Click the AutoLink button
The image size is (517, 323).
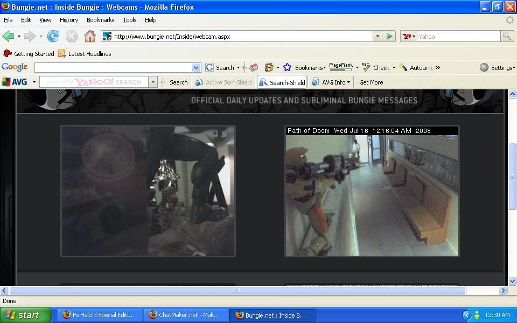tap(416, 68)
